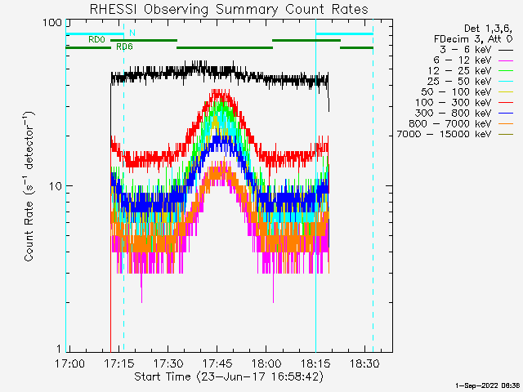Click the 17:30 x-axis tick label
Viewport: 523px width, 392px height.
(168, 363)
